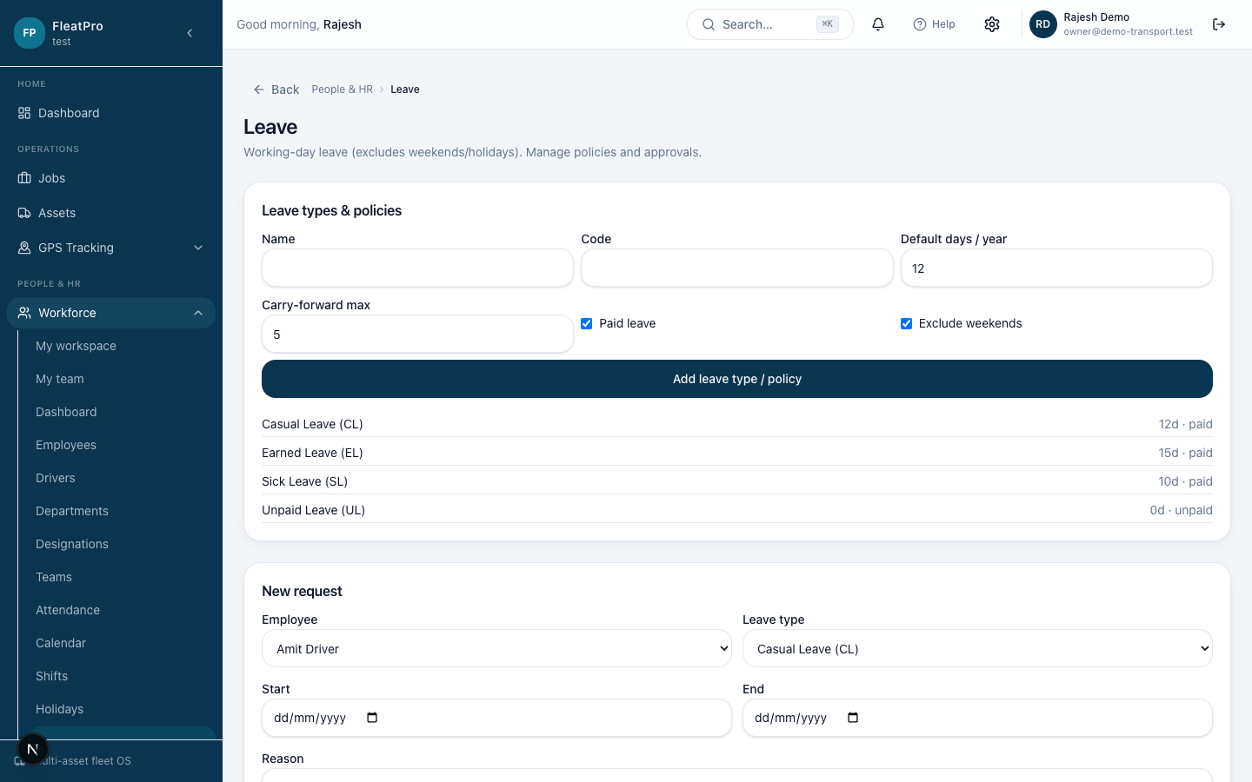Open the Leave type dropdown
1252x782 pixels.
point(977,648)
